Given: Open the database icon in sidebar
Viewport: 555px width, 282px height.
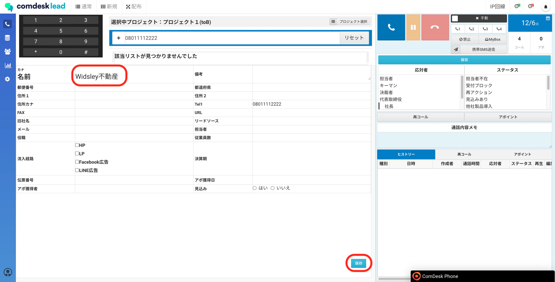Looking at the screenshot, I should (x=8, y=38).
